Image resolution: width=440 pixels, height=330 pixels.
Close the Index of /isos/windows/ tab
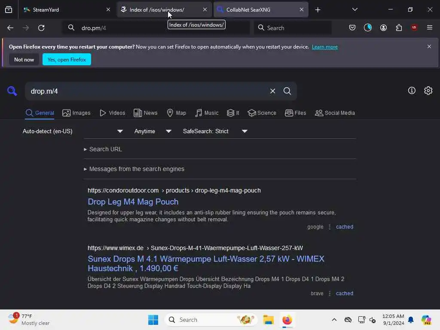205,9
